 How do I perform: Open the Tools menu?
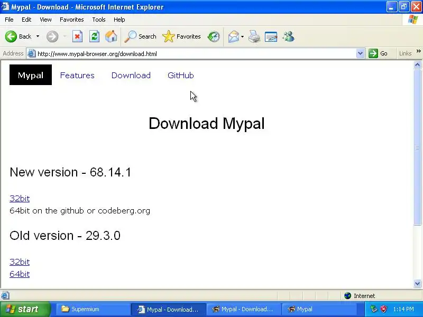pos(99,20)
